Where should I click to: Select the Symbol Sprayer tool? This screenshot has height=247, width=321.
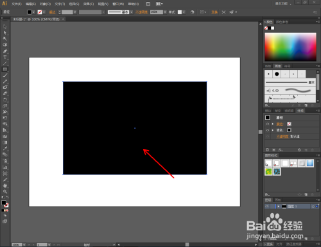click(x=5, y=161)
